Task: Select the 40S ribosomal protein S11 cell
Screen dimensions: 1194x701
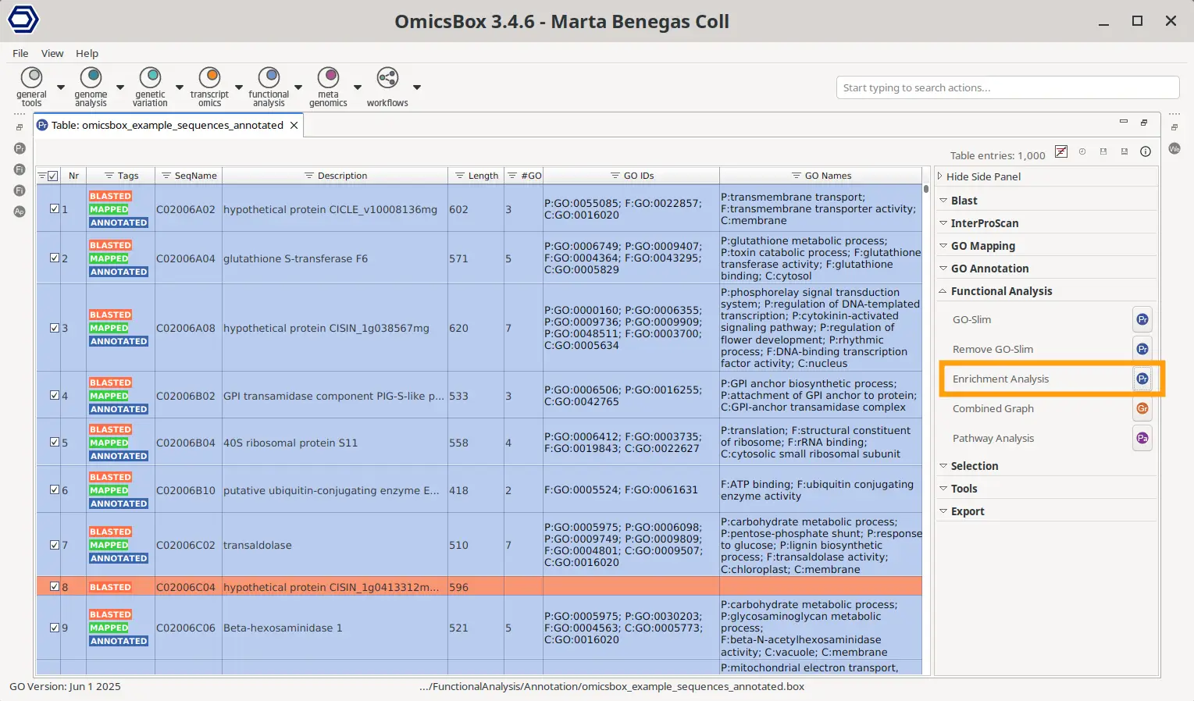Action: [335, 442]
